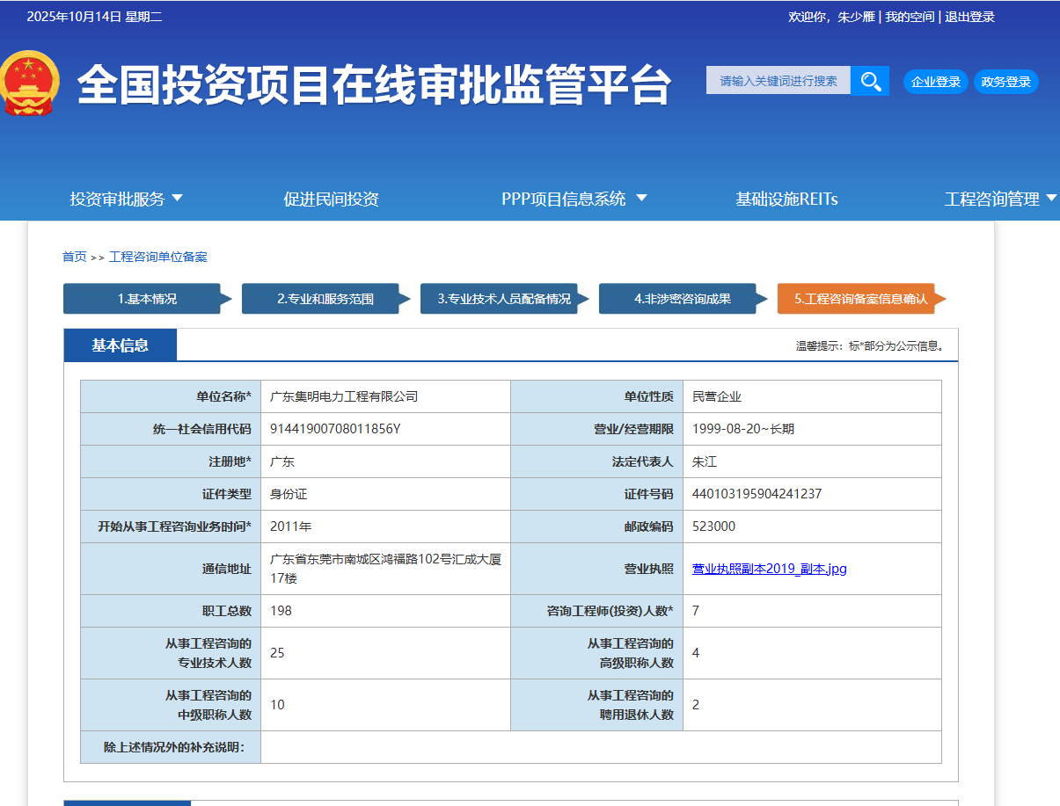Click the search magnifier icon

[870, 80]
